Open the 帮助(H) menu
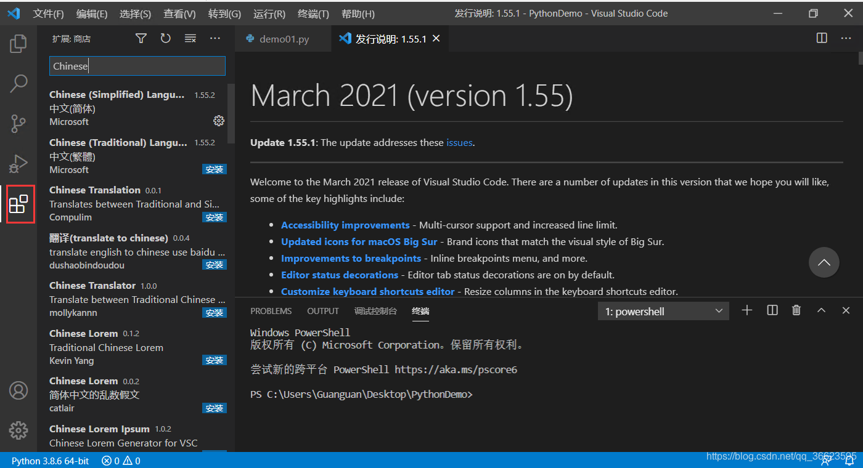Screen dimensions: 863x468 click(x=358, y=14)
